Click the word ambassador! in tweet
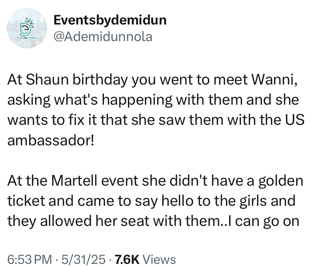The image size is (327, 267). pyautogui.click(x=51, y=141)
